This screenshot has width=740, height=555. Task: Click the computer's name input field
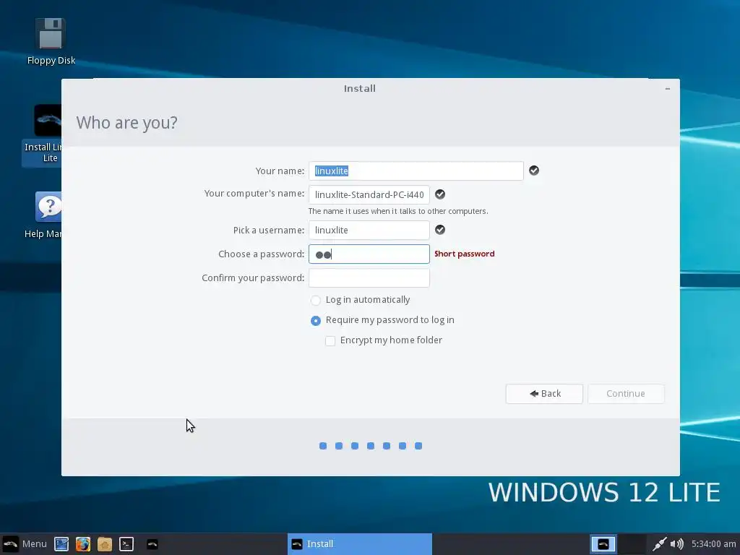[x=369, y=194]
